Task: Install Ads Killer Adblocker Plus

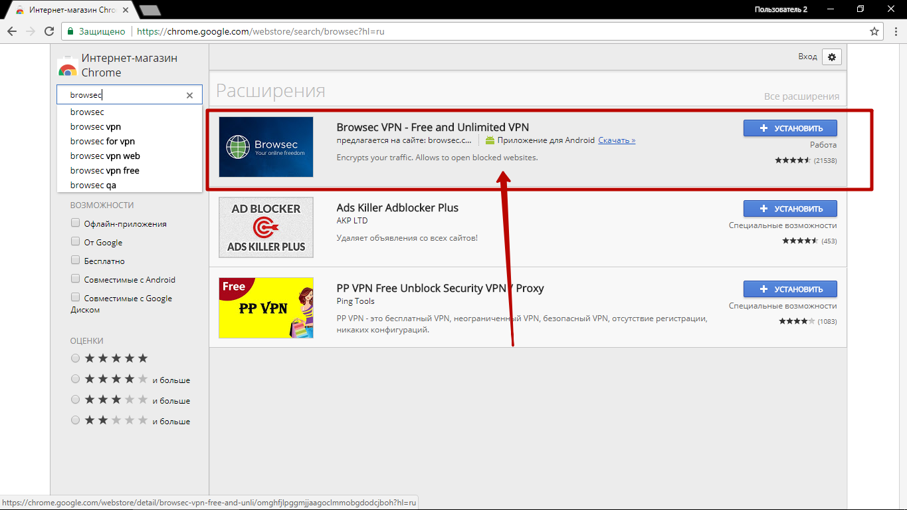Action: pyautogui.click(x=790, y=209)
